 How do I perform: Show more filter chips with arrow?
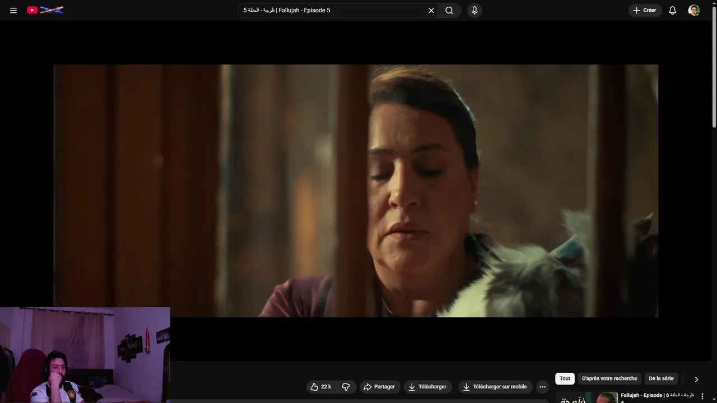[x=696, y=379]
